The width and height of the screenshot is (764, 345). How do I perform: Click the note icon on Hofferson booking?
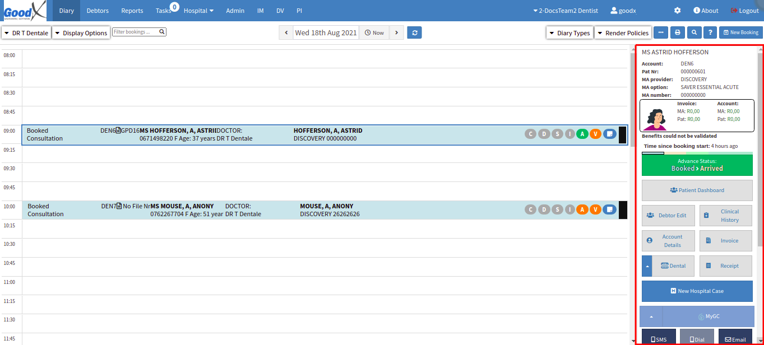tap(609, 134)
